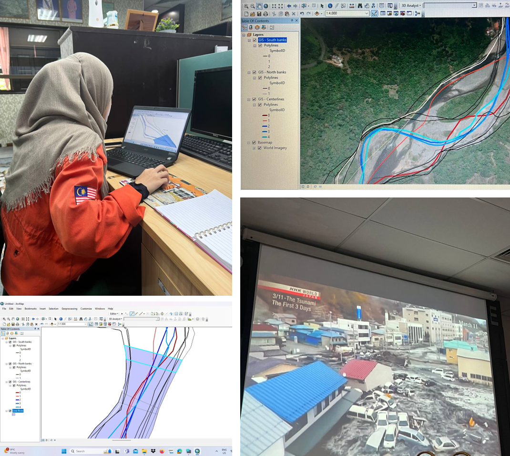Open Firefox from the Windows taskbar
The image size is (510, 456).
(162, 451)
